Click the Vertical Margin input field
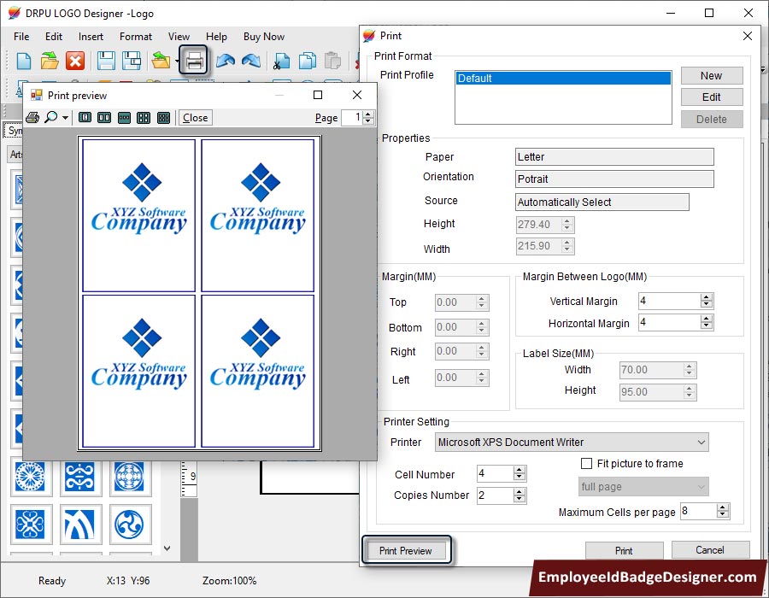The width and height of the screenshot is (769, 598). (x=669, y=301)
